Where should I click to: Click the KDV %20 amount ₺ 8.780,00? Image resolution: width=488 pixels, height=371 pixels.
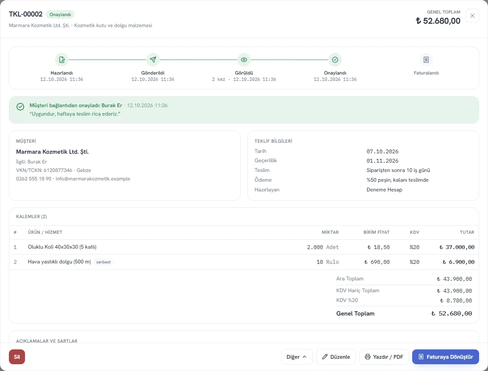456,301
